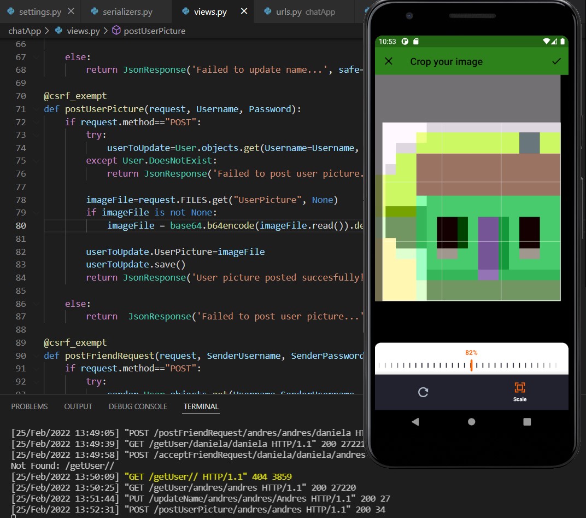
Task: Tap the rotate image icon
Action: click(x=423, y=392)
